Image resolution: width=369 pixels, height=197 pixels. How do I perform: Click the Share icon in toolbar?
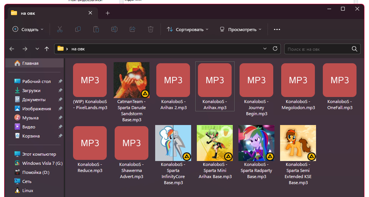[x=132, y=29]
